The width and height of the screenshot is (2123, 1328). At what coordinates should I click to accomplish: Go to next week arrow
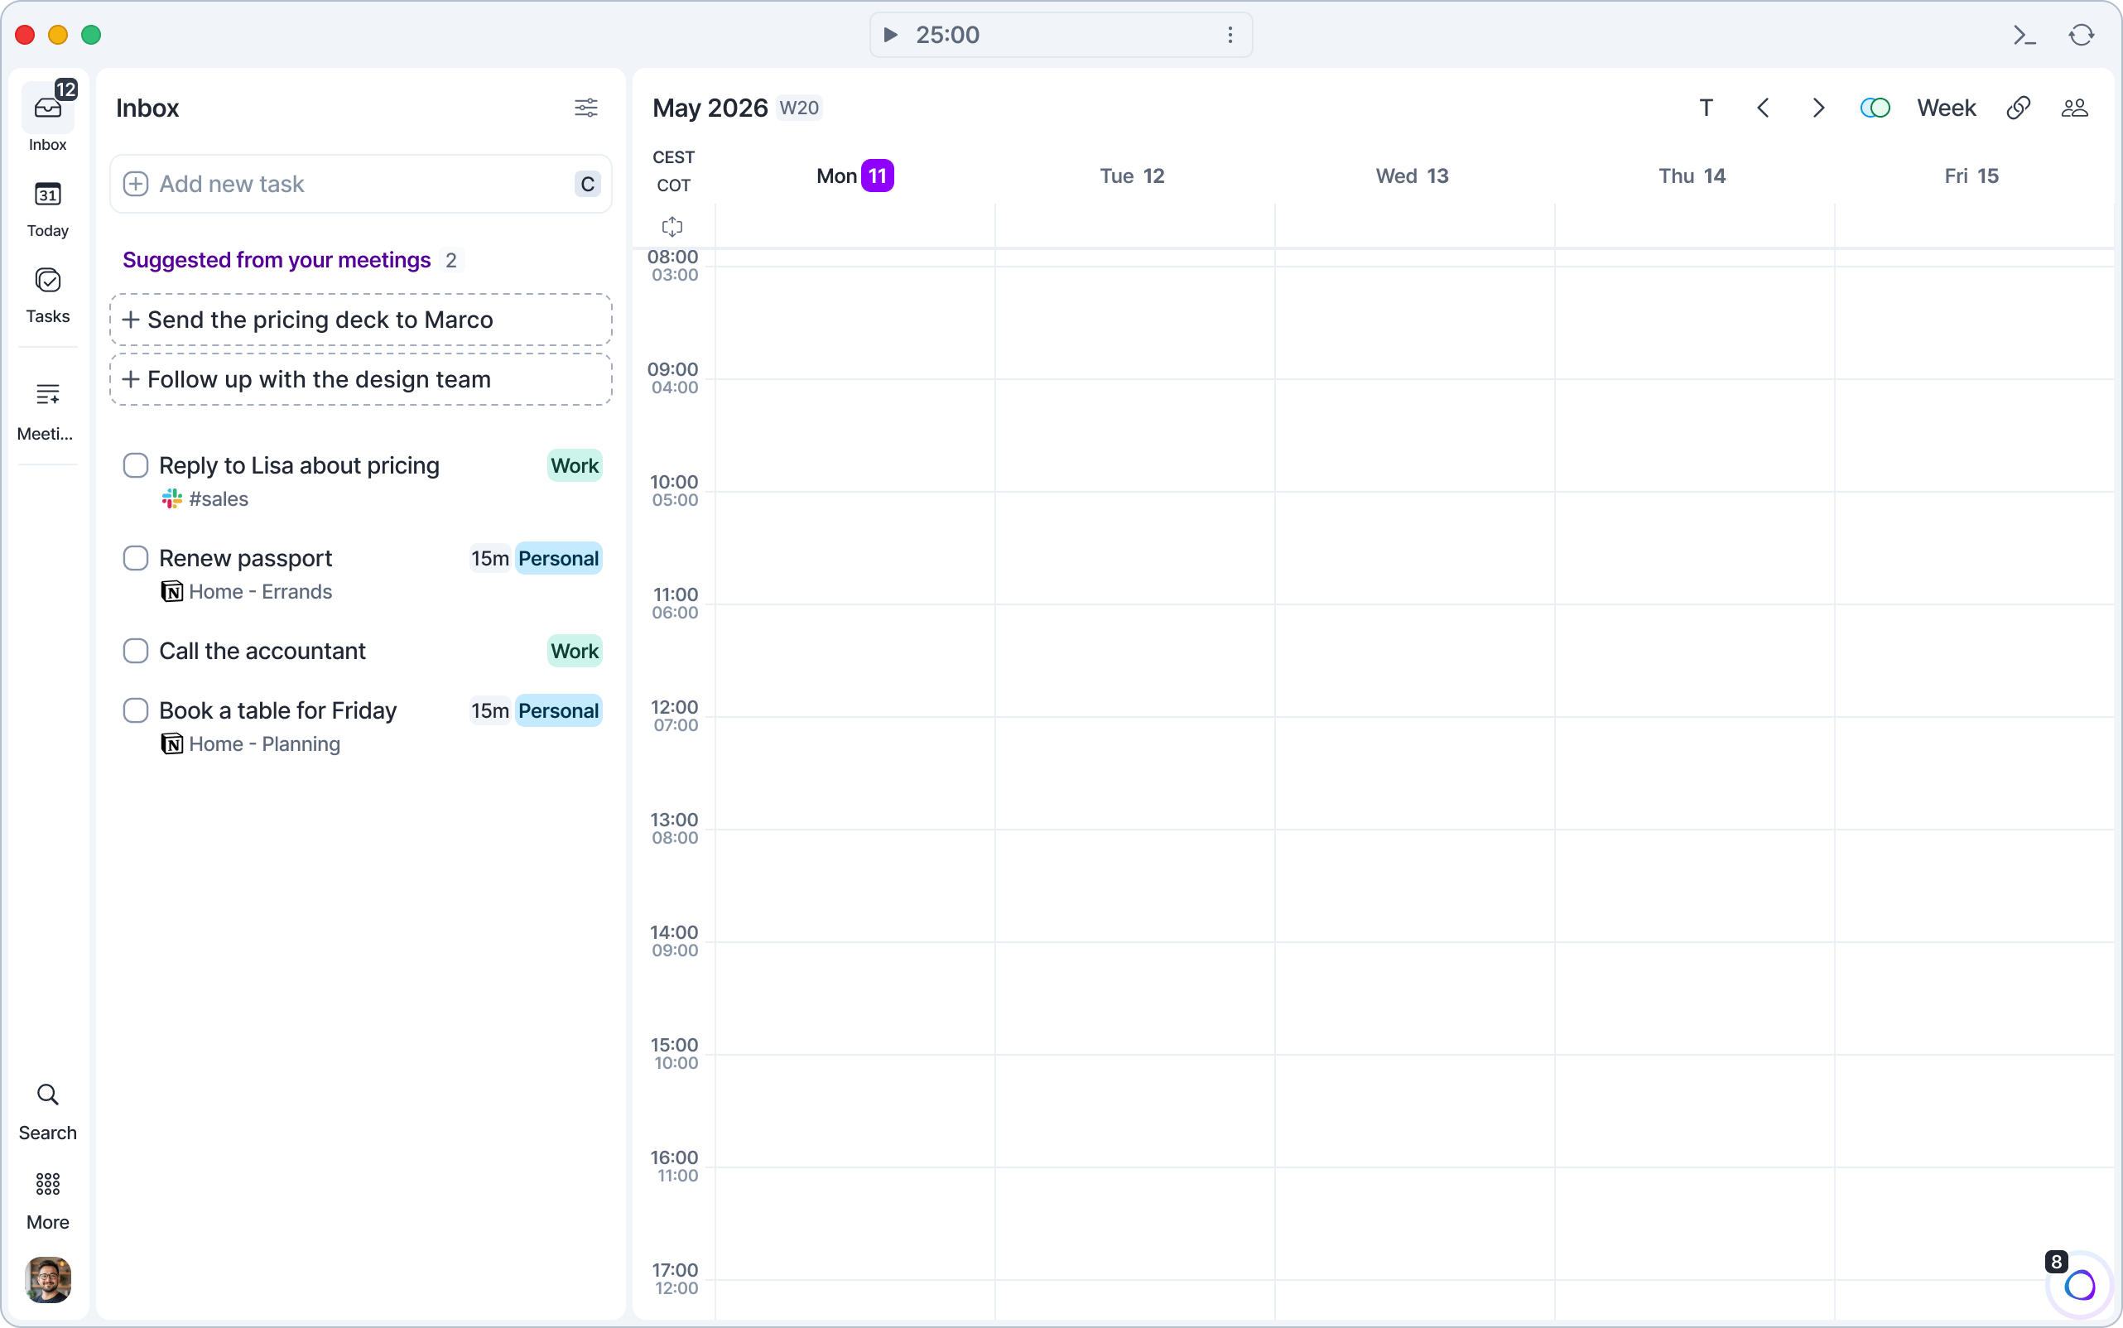click(x=1818, y=108)
